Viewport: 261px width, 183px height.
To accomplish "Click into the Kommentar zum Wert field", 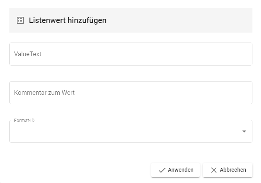I will tap(130, 93).
